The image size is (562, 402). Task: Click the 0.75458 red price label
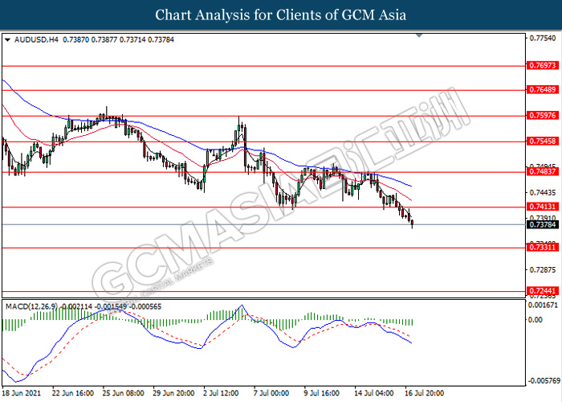[542, 141]
